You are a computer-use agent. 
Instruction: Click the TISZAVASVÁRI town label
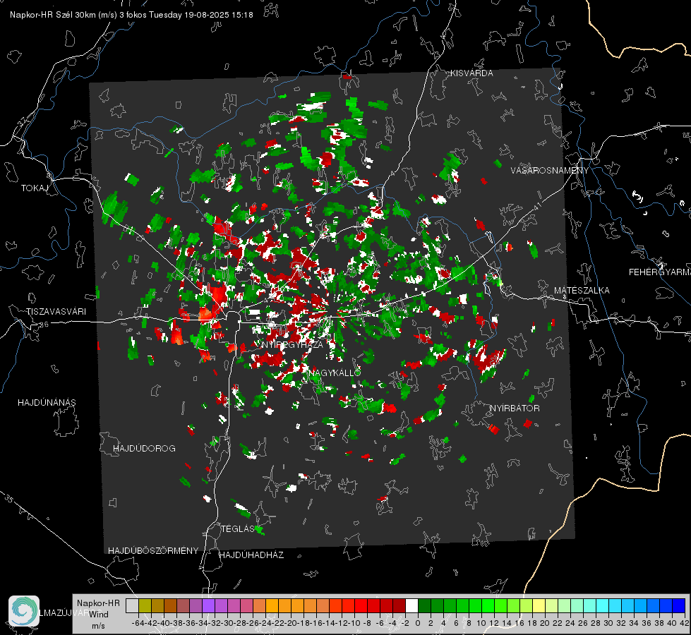coord(56,312)
